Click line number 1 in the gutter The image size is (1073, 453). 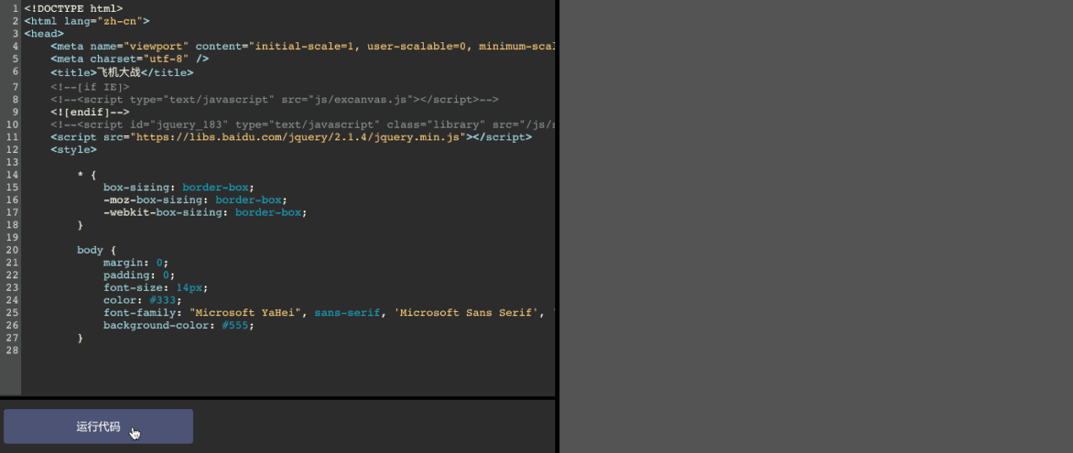point(15,8)
